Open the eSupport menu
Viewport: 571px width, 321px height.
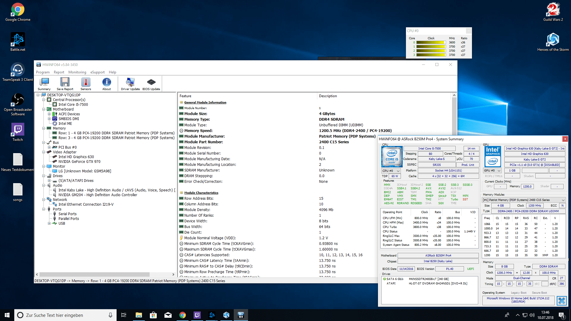coord(98,72)
